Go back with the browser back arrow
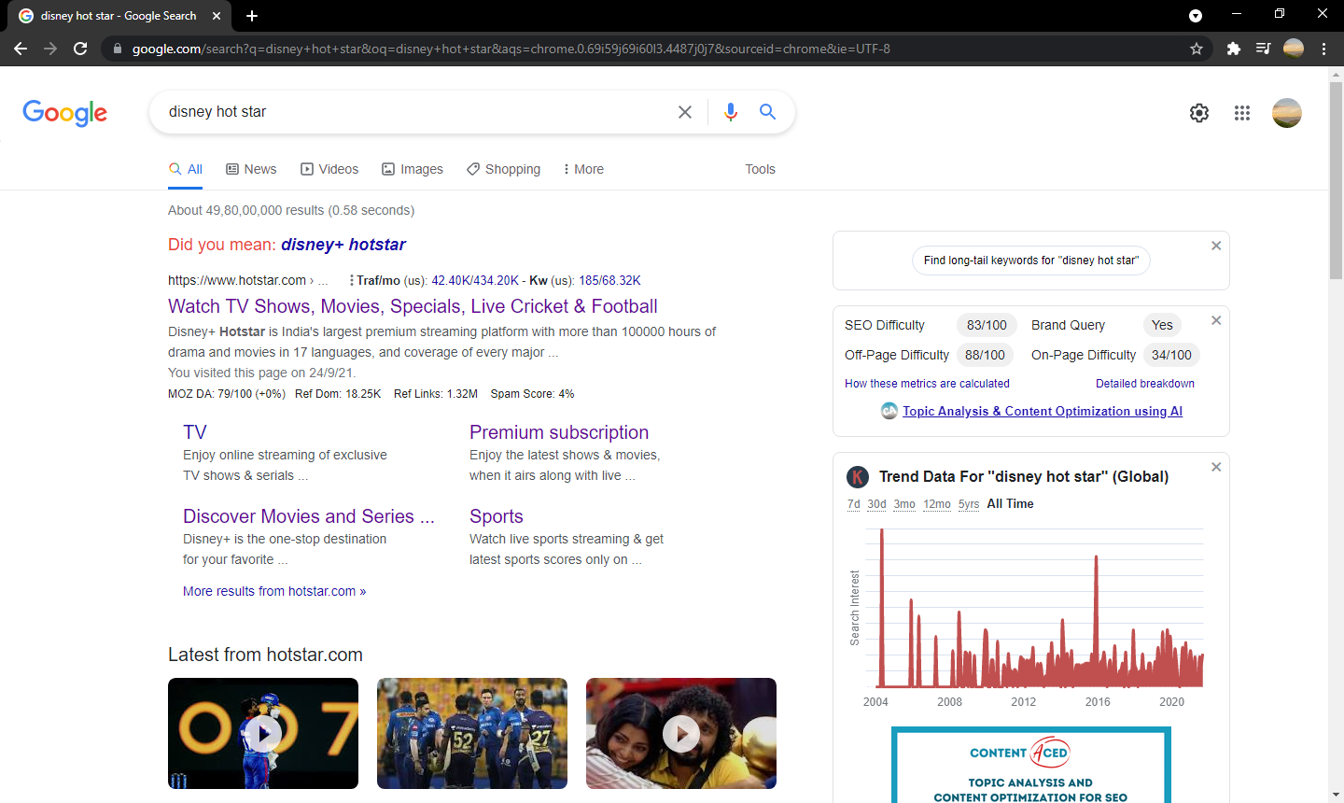 coord(21,49)
